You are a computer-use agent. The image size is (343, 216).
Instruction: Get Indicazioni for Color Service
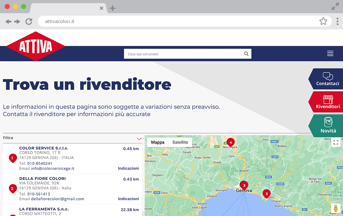coord(129,168)
